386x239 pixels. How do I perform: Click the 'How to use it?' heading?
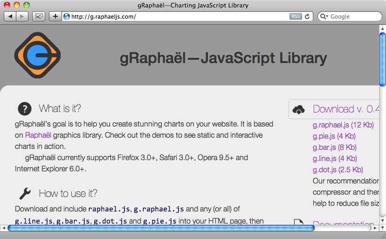point(68,193)
